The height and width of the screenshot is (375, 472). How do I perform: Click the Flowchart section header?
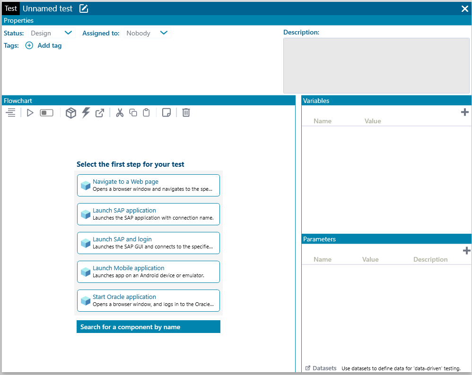point(149,101)
